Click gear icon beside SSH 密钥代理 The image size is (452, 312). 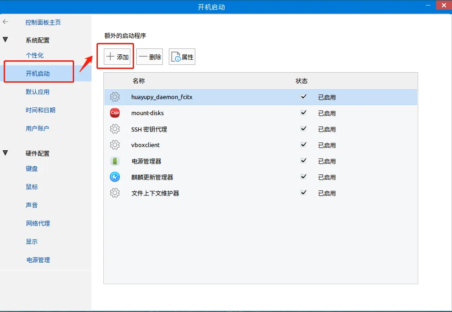coord(115,129)
